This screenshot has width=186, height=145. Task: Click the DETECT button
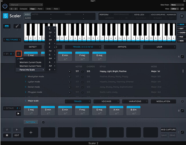coord(33,47)
